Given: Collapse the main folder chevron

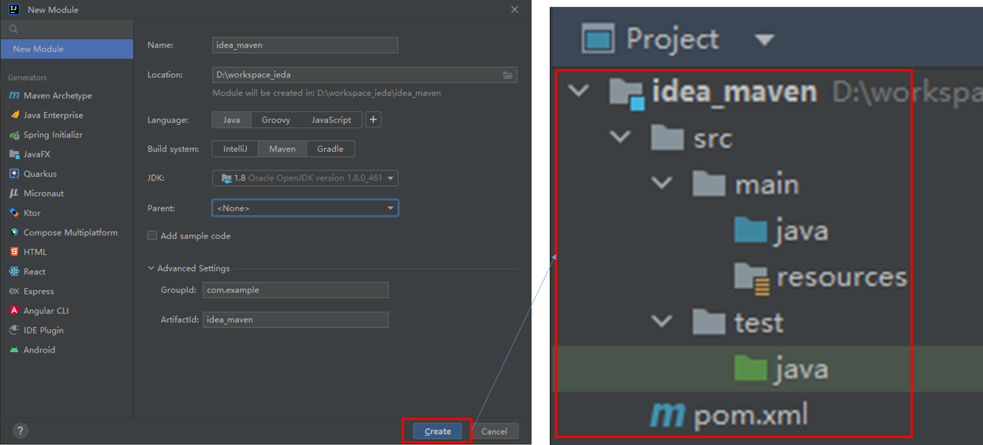Looking at the screenshot, I should pyautogui.click(x=662, y=183).
